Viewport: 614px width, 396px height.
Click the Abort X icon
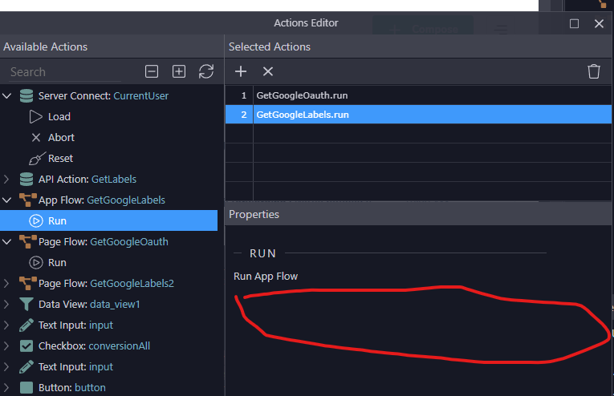point(35,138)
